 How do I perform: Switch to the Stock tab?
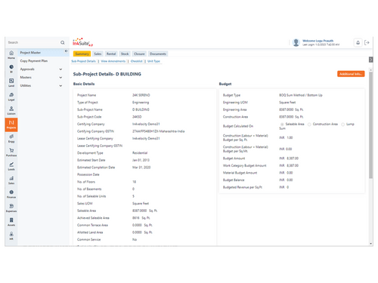[125, 54]
